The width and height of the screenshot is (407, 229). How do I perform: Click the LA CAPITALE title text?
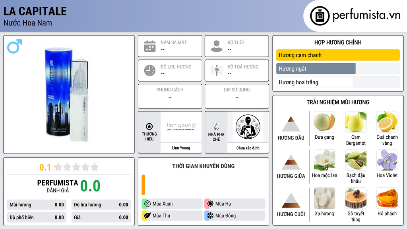(x=35, y=11)
